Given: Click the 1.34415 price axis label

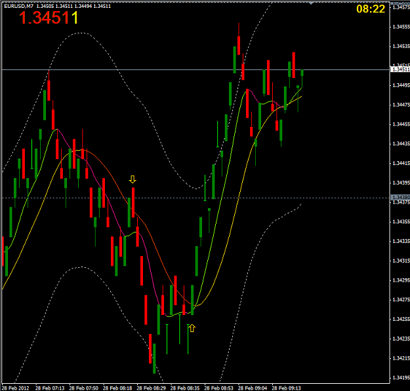Looking at the screenshot, I should [x=401, y=163].
